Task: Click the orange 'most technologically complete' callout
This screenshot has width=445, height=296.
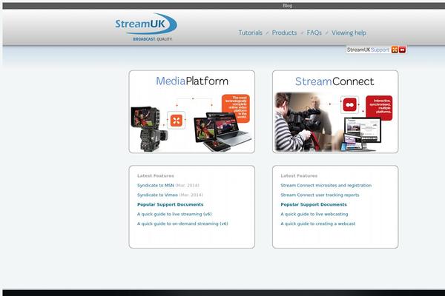Action: point(236,108)
